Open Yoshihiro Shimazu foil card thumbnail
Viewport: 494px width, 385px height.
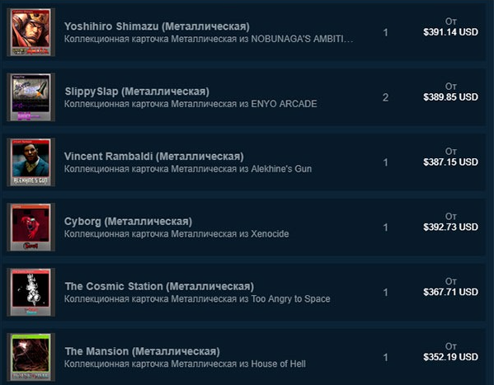tap(31, 32)
